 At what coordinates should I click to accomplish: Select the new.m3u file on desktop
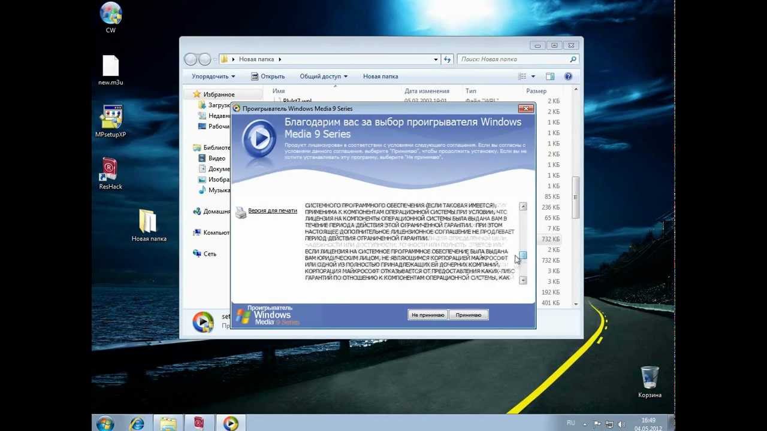tap(111, 70)
